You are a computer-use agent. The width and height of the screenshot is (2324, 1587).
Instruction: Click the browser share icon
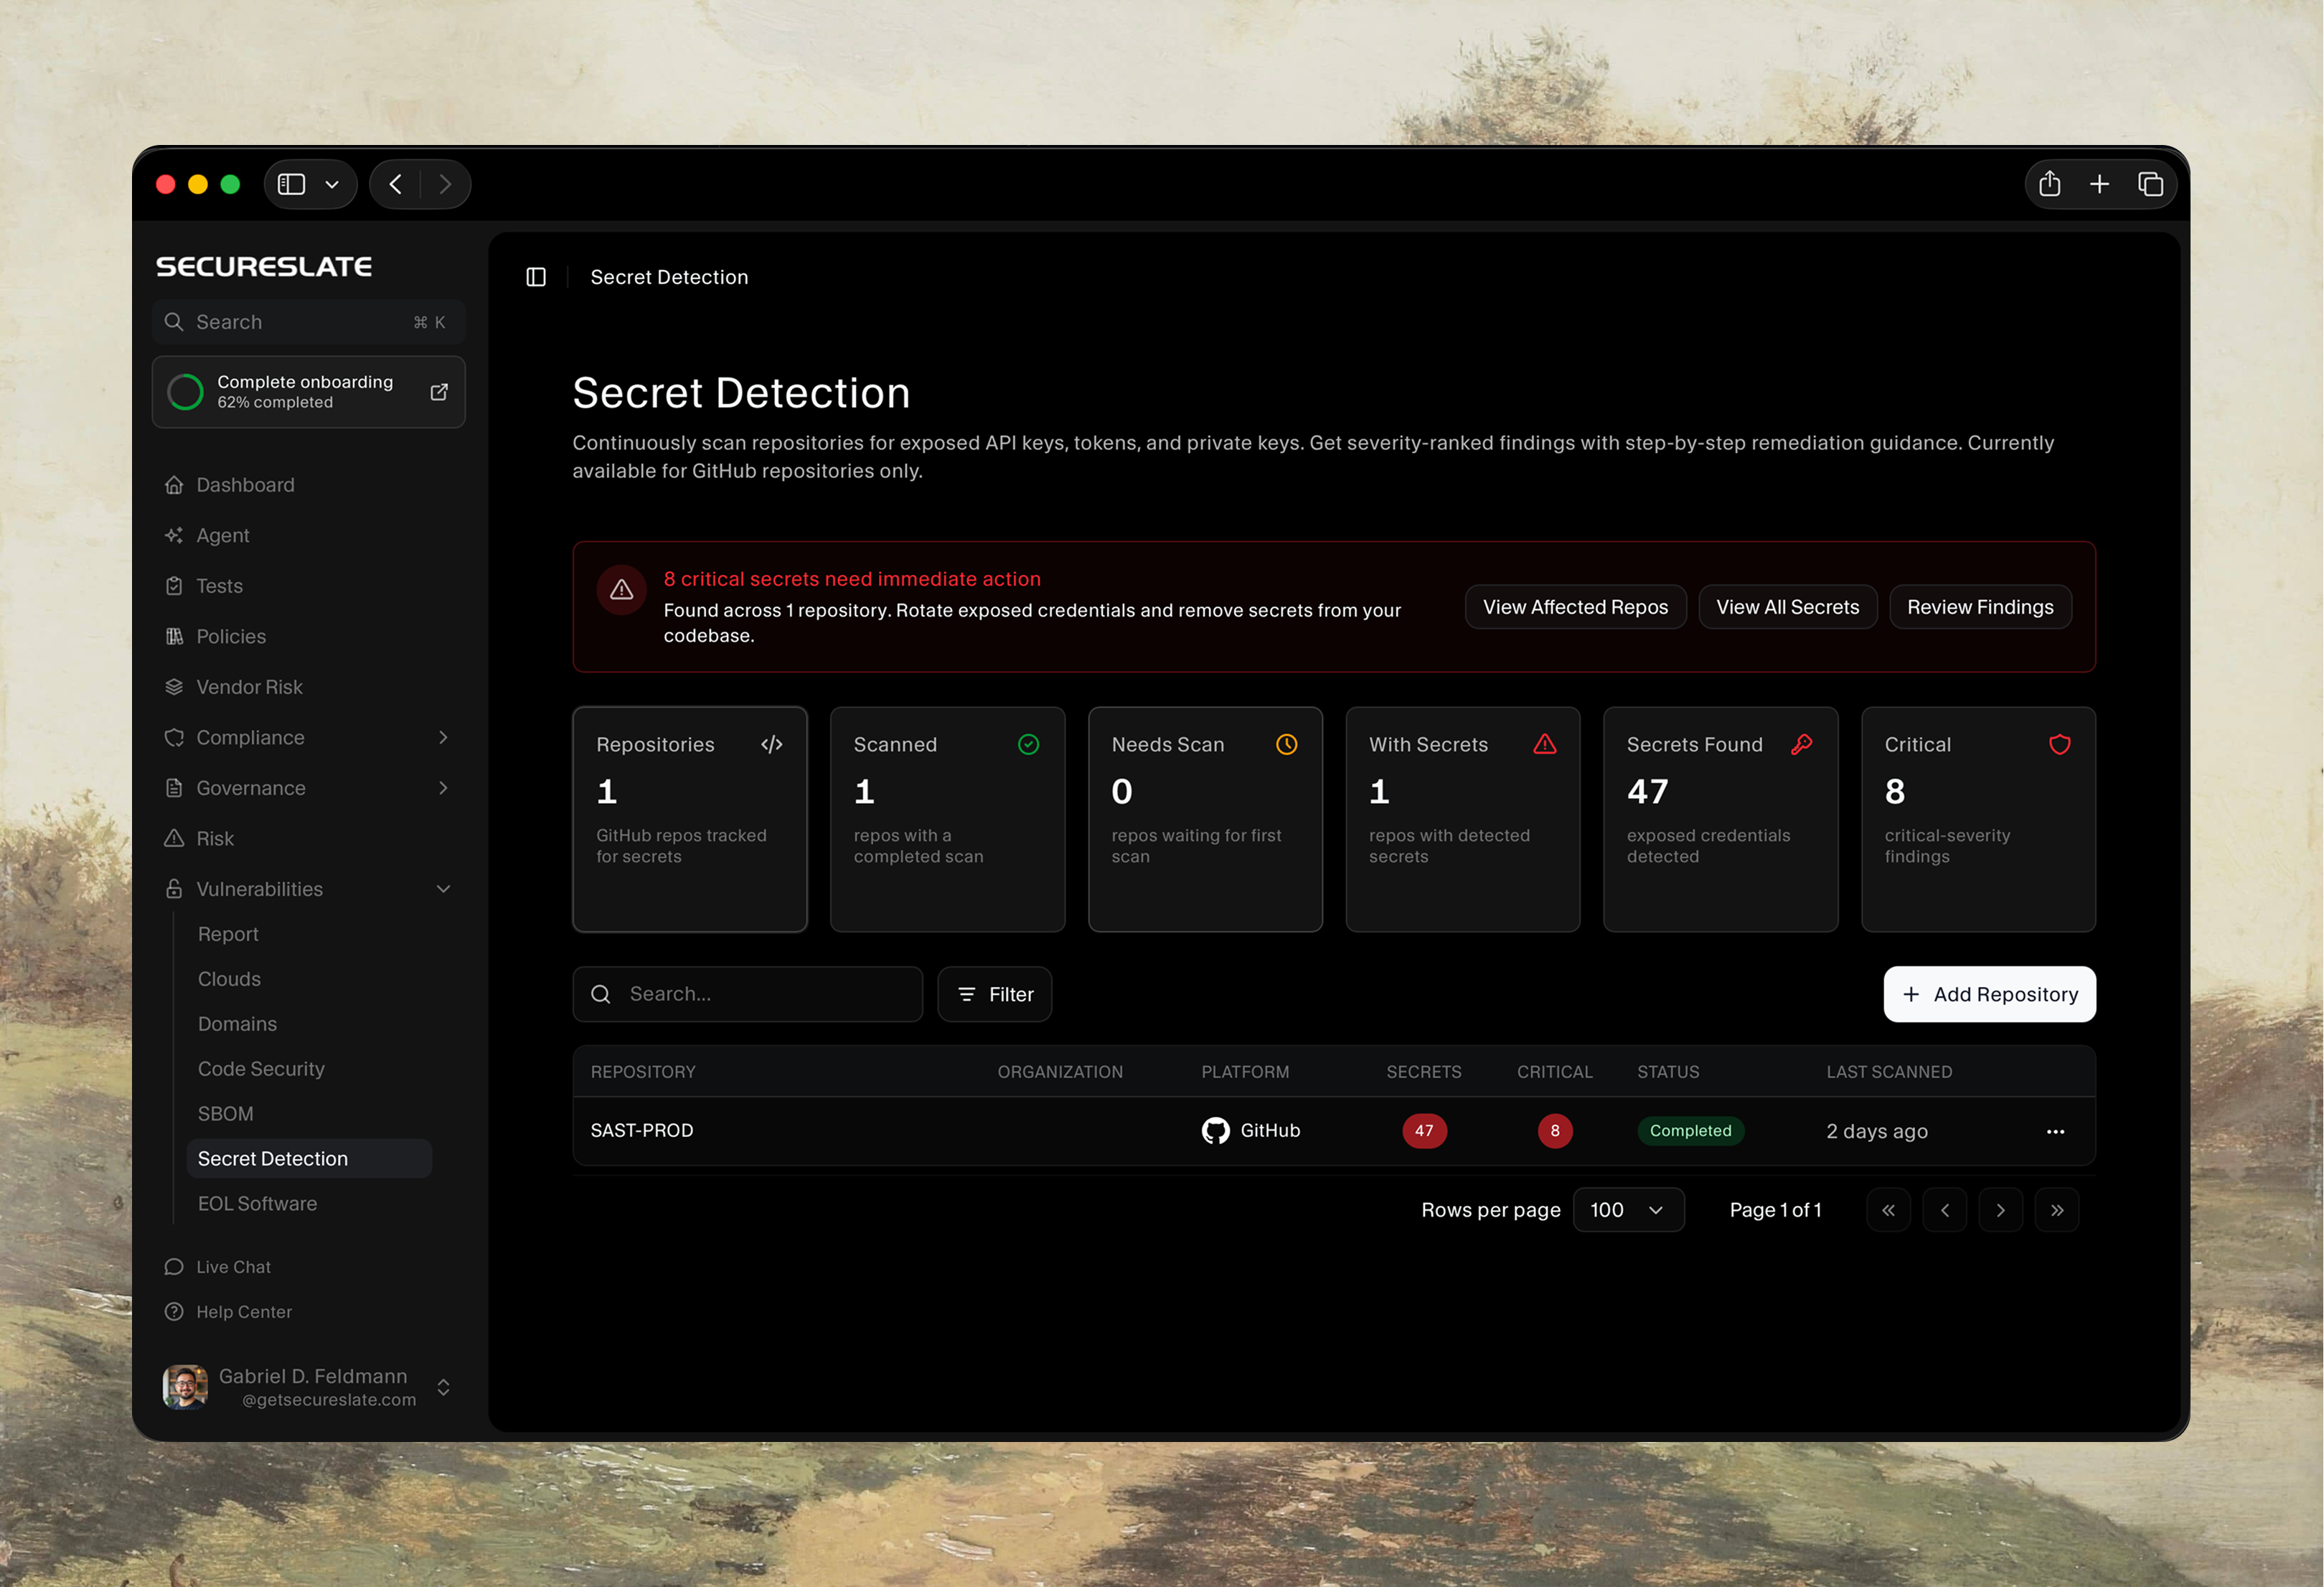(x=2049, y=184)
